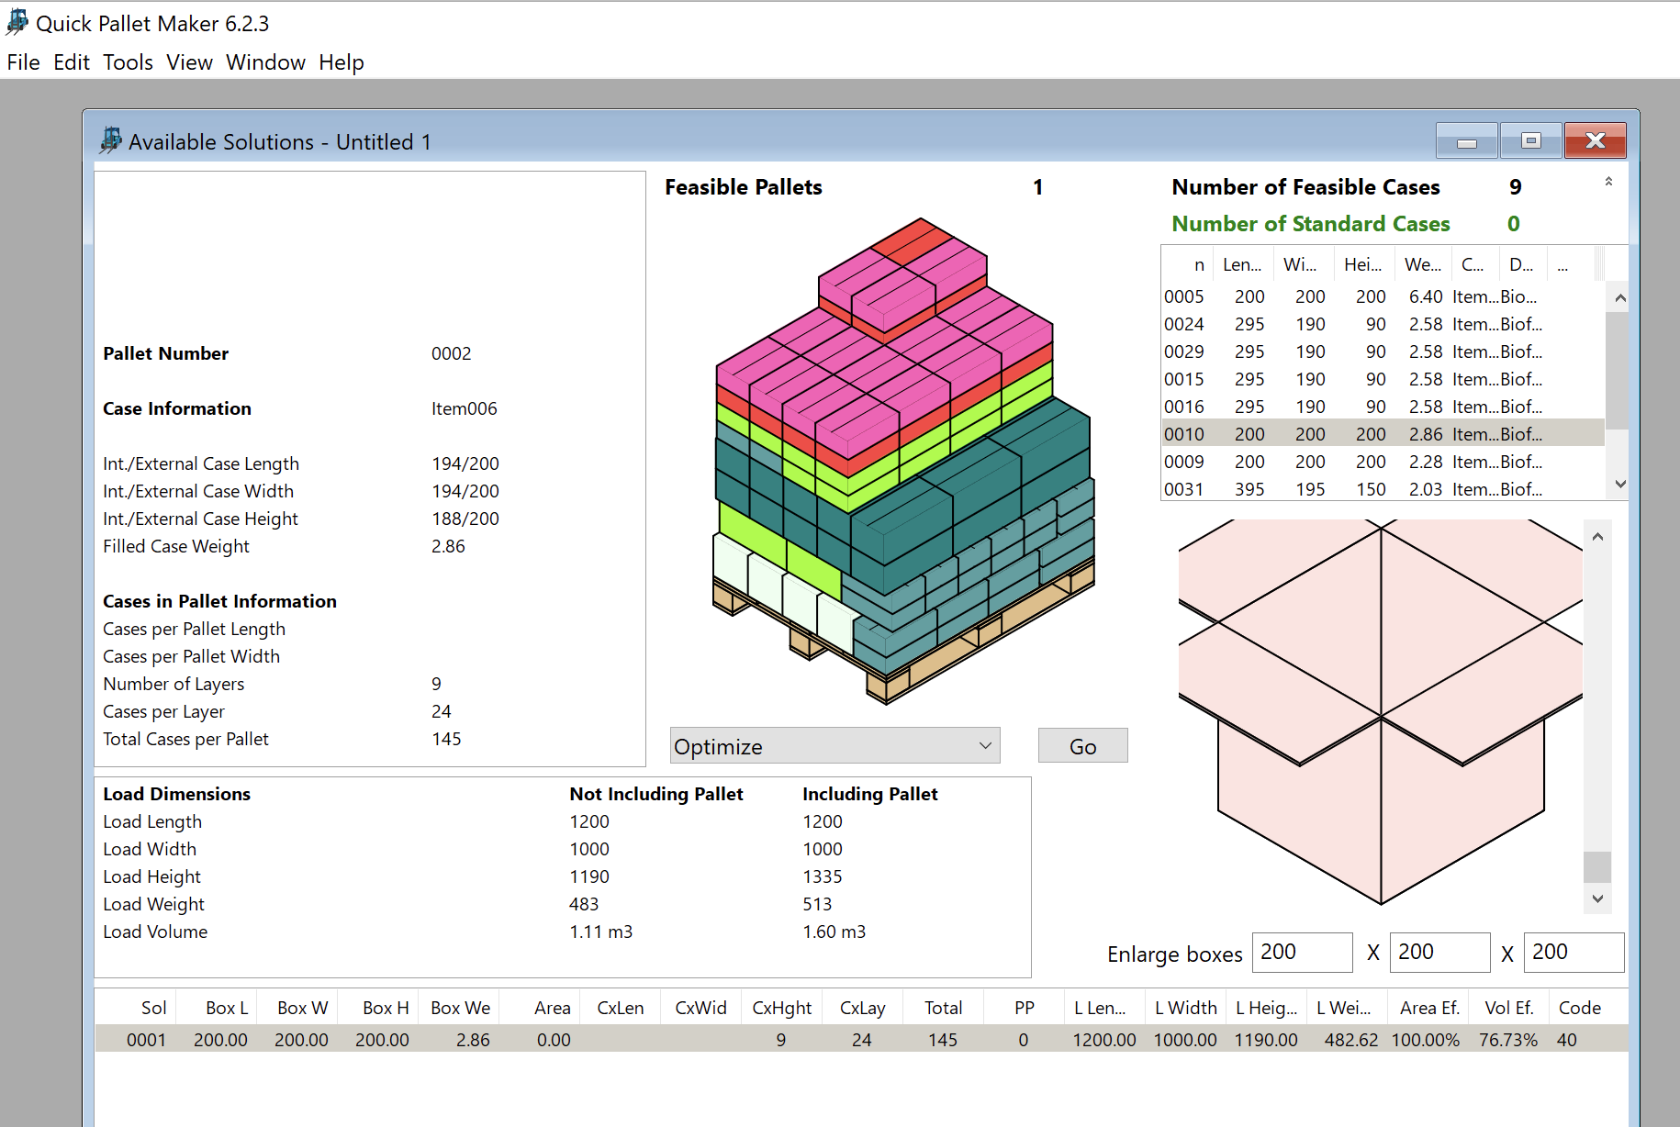This screenshot has width=1680, height=1127.
Task: Click the Case Information value Item006
Action: 464,408
